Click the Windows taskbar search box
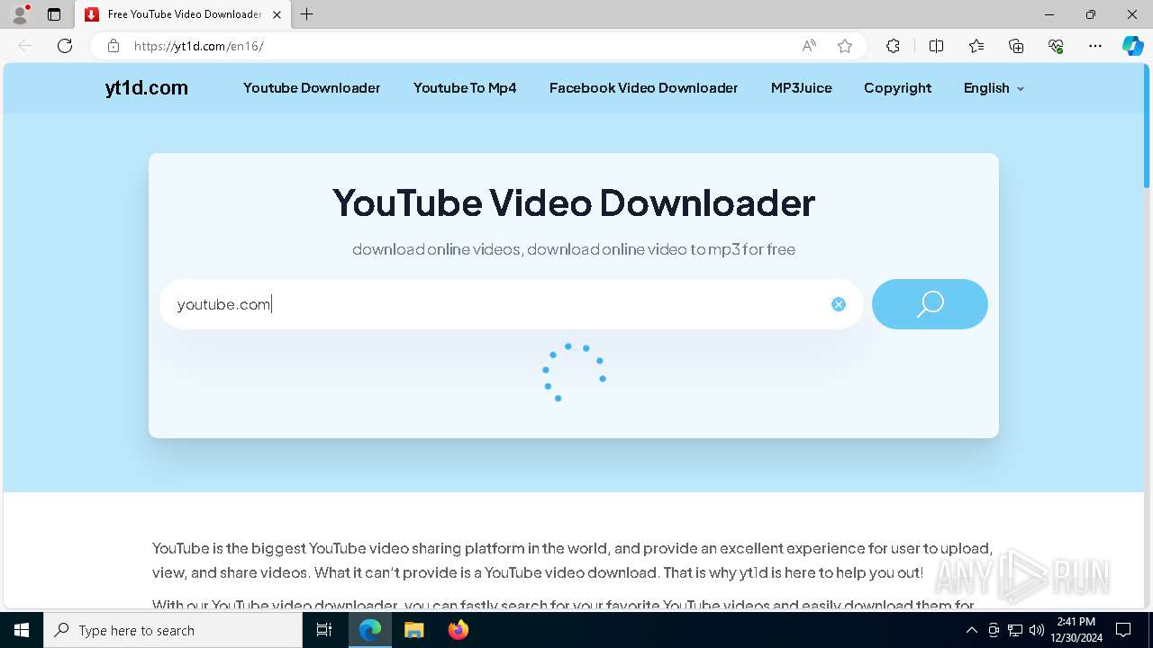The height and width of the screenshot is (648, 1153). 173,630
